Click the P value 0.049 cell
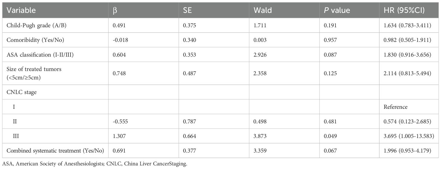This screenshot has height=169, width=441. tap(330, 136)
